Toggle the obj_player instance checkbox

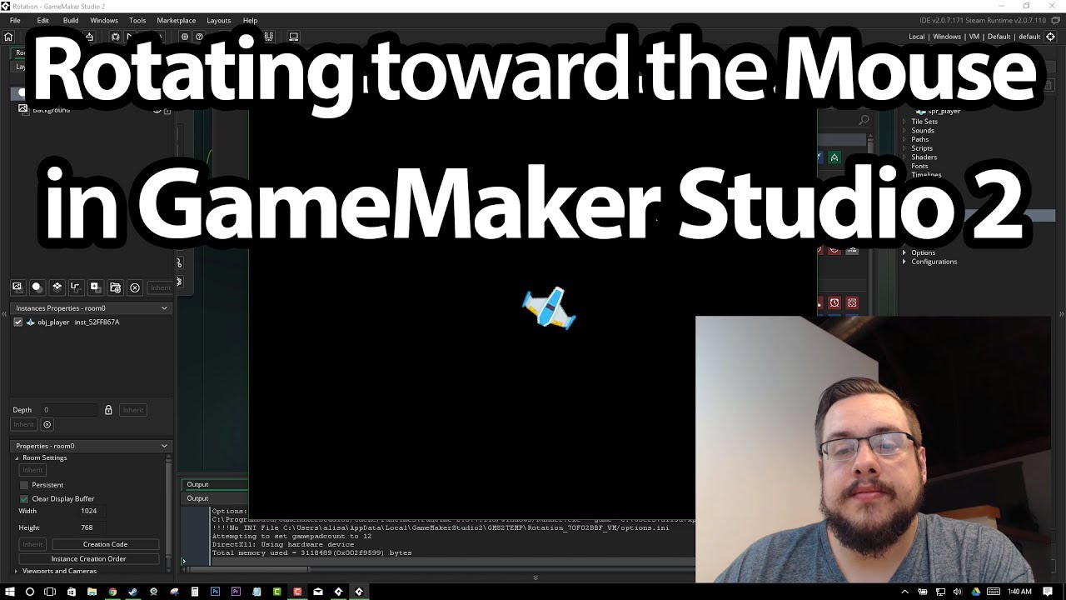coord(18,322)
